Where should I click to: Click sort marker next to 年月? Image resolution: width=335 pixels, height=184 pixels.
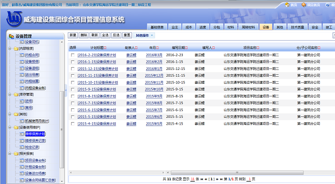click(x=157, y=48)
